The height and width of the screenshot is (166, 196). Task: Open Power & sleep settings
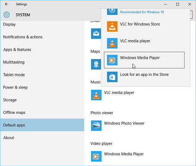point(42,87)
